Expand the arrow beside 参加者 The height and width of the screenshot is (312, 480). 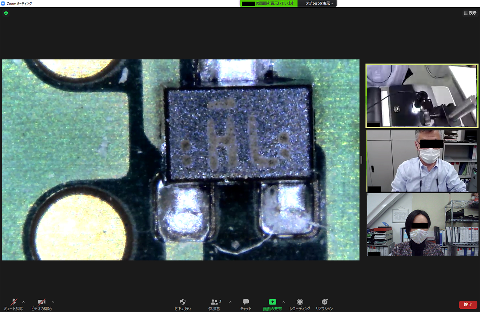click(x=230, y=302)
